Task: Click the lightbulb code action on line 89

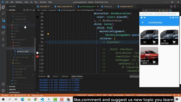Action: coord(48,34)
